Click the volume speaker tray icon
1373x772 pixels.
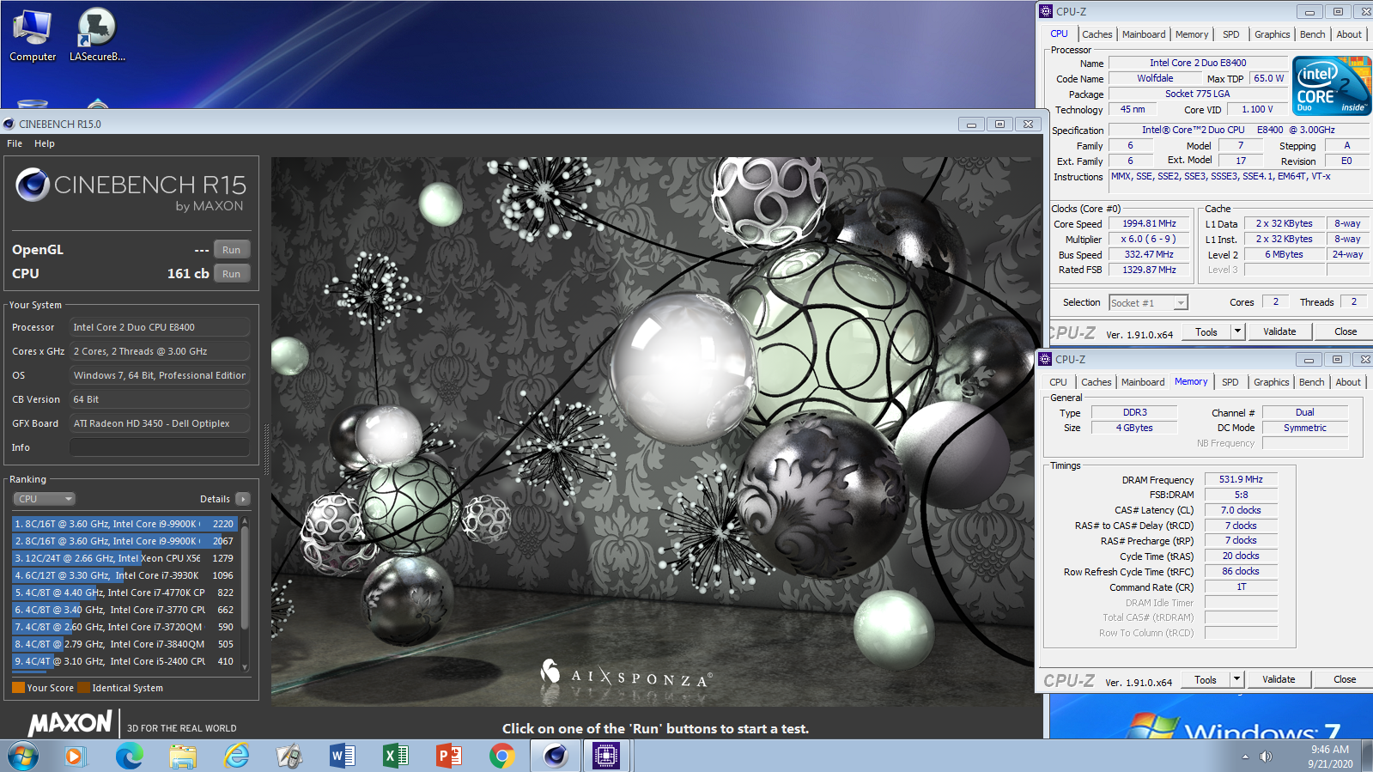tap(1266, 757)
